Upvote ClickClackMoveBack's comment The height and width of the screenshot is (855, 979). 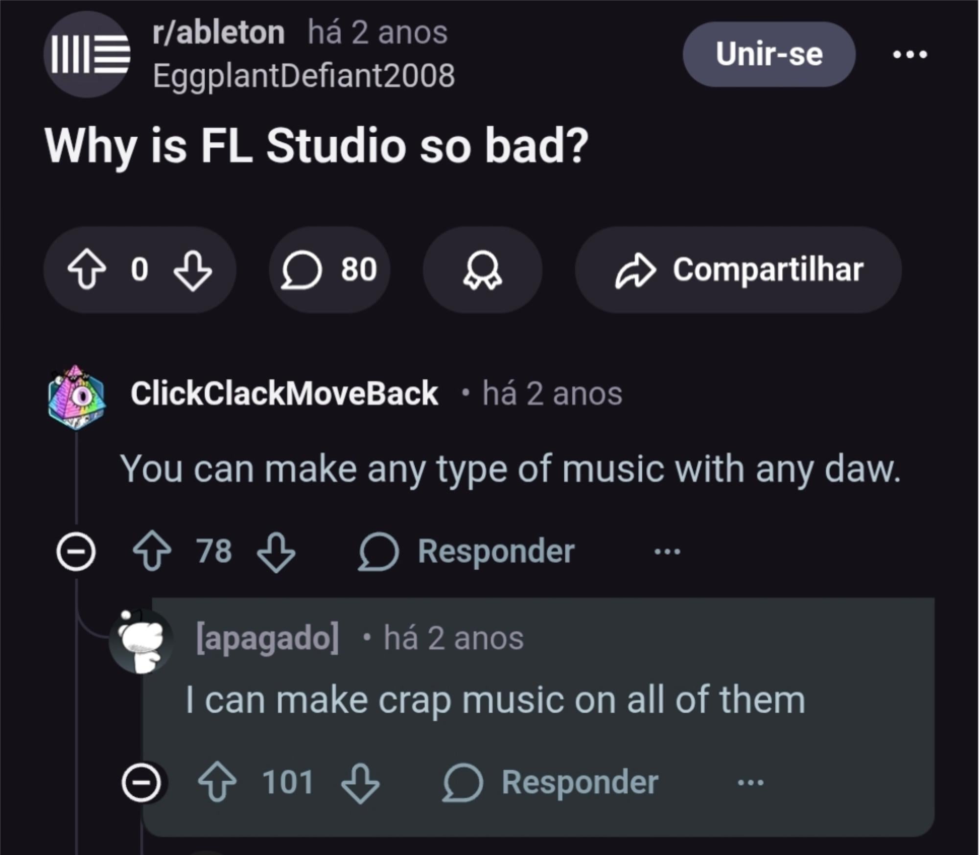tap(152, 551)
